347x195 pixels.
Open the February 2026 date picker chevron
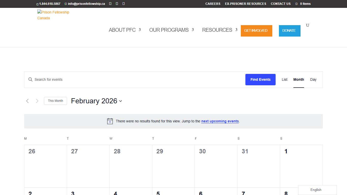(121, 101)
